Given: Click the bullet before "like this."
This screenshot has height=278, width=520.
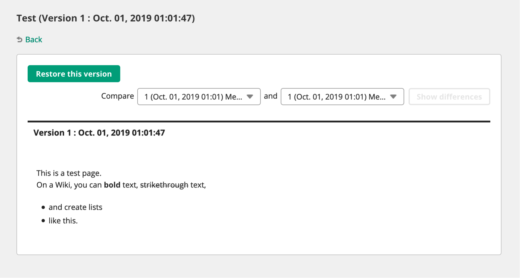Looking at the screenshot, I should coord(43,221).
